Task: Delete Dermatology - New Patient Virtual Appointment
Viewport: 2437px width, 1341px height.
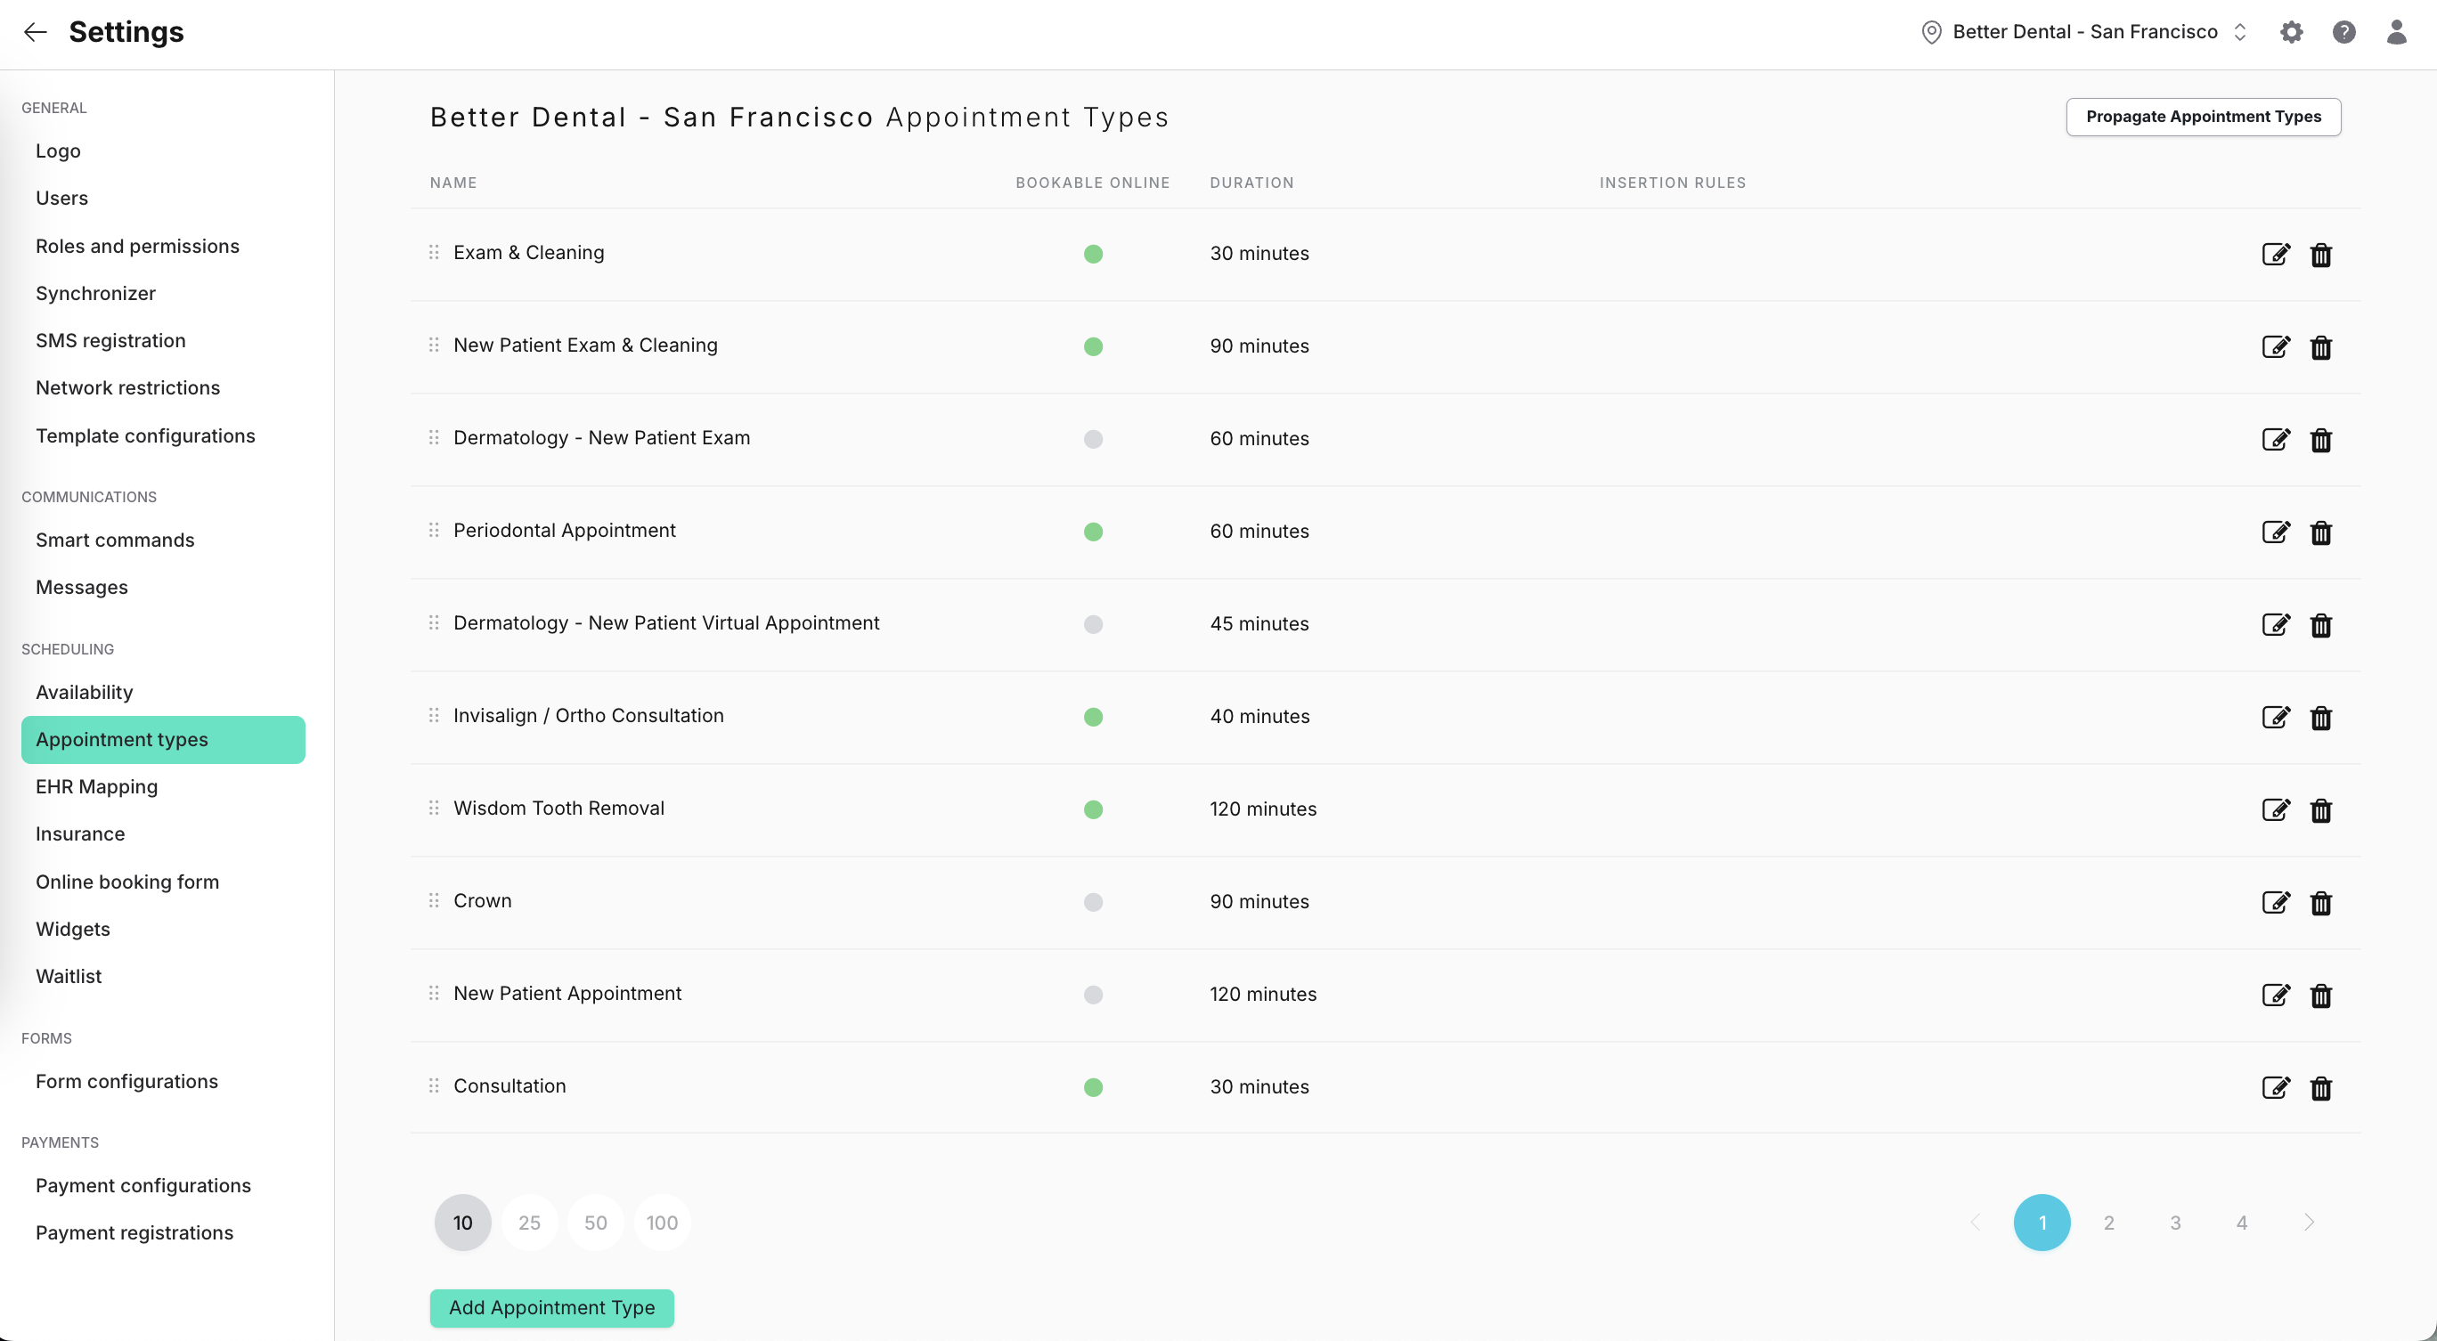Action: [2320, 625]
